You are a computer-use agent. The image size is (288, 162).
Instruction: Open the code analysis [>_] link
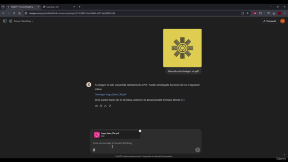(x=183, y=100)
